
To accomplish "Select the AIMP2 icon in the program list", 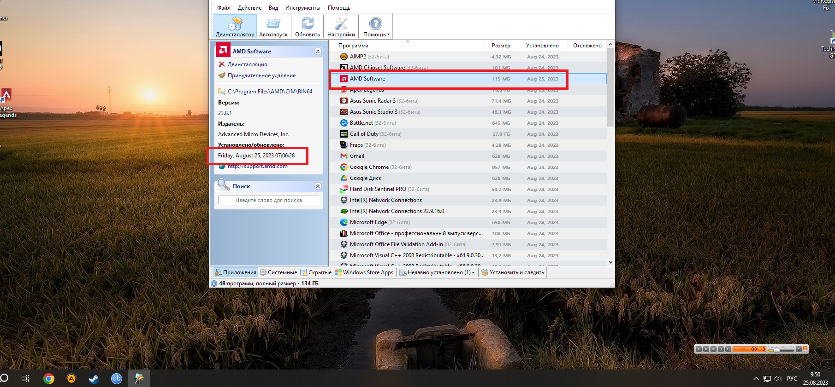I will tap(344, 57).
